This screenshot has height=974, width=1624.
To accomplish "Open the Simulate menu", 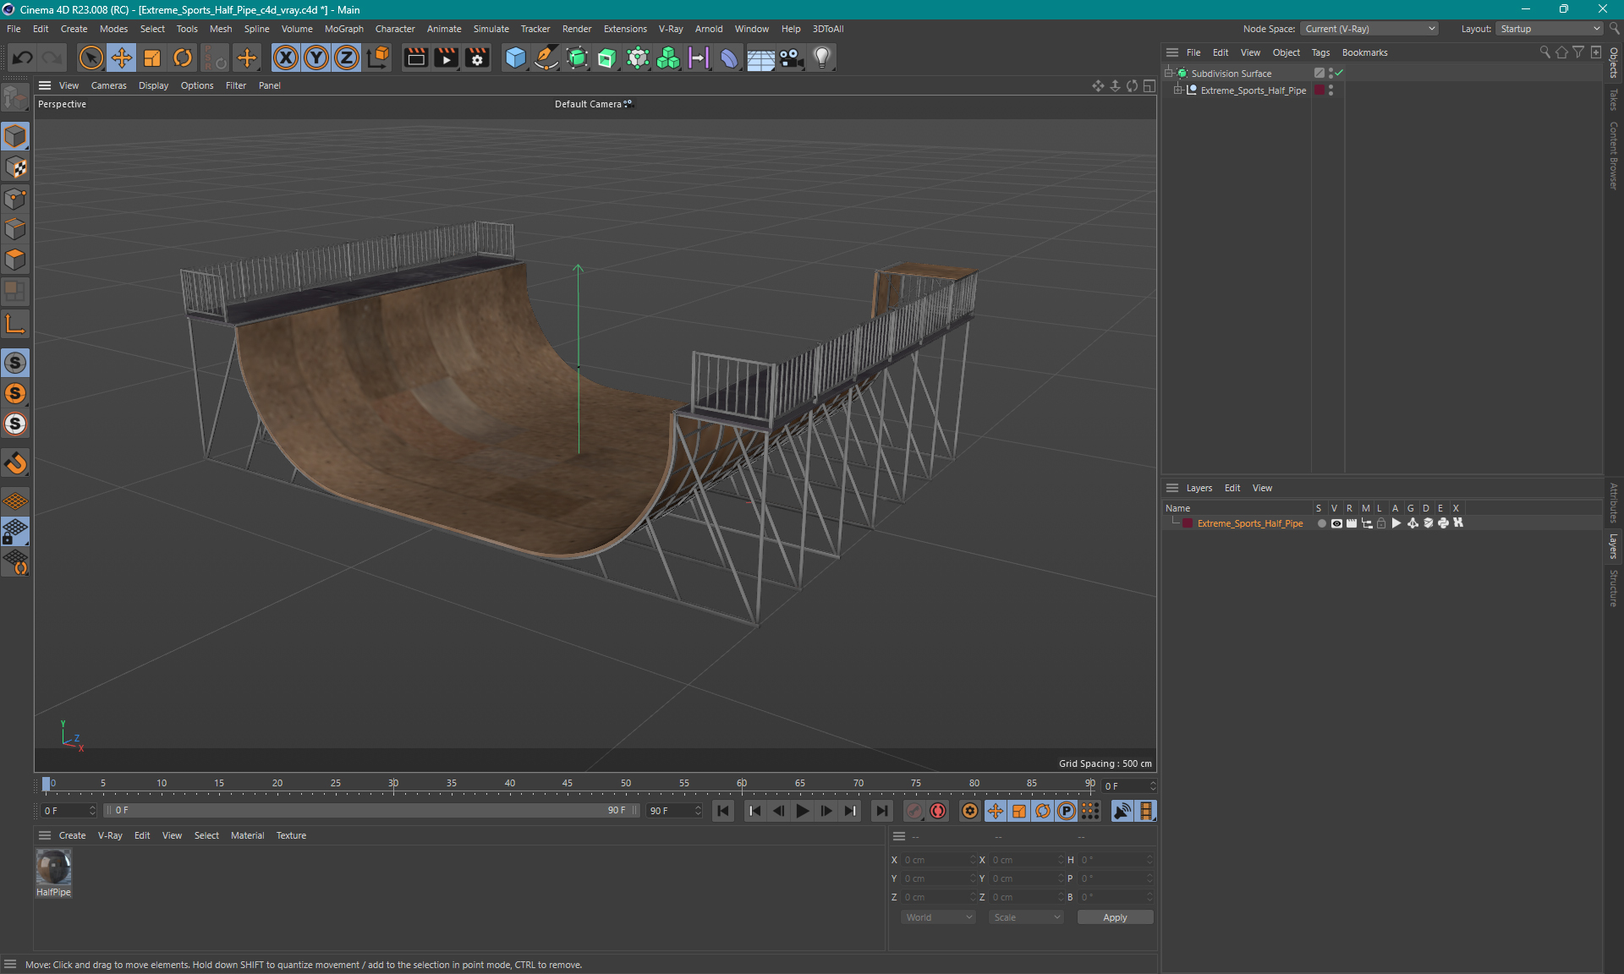I will [x=491, y=29].
